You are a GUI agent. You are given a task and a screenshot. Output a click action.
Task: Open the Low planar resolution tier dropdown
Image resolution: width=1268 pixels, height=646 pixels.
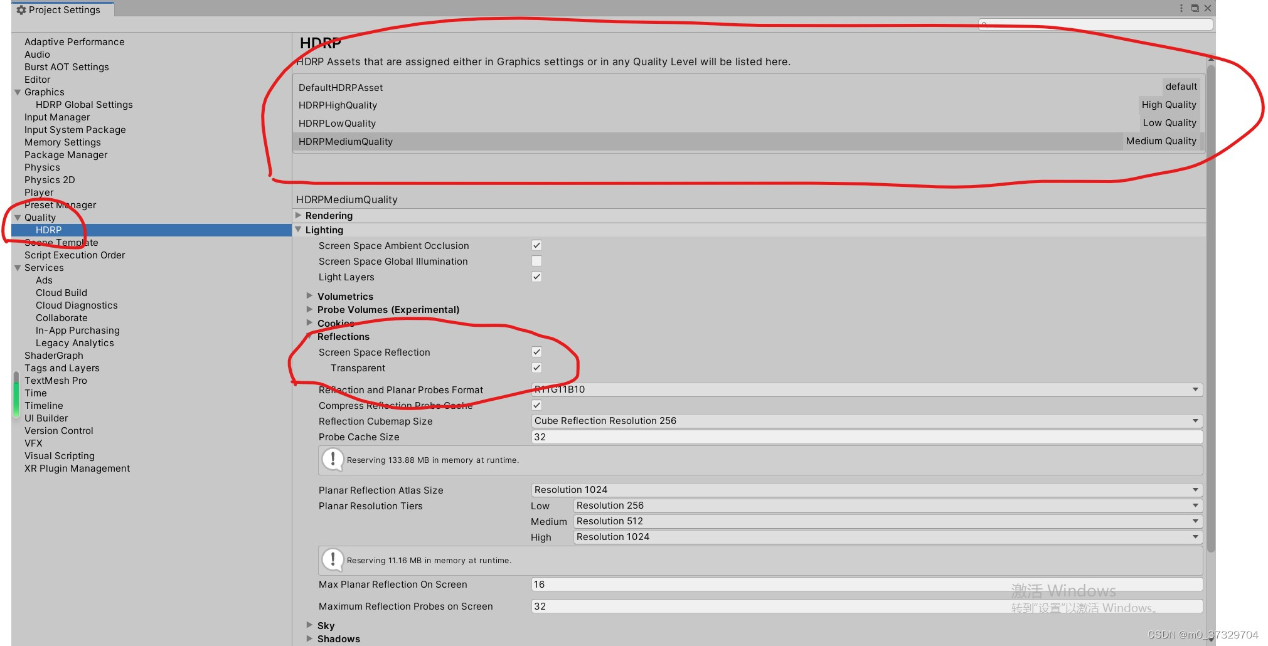pyautogui.click(x=888, y=506)
